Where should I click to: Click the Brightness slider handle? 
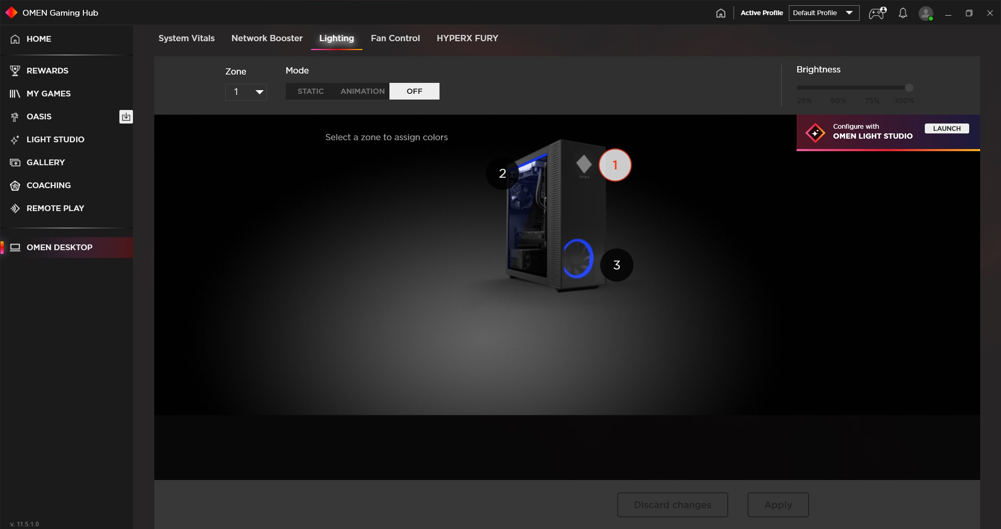pos(909,88)
